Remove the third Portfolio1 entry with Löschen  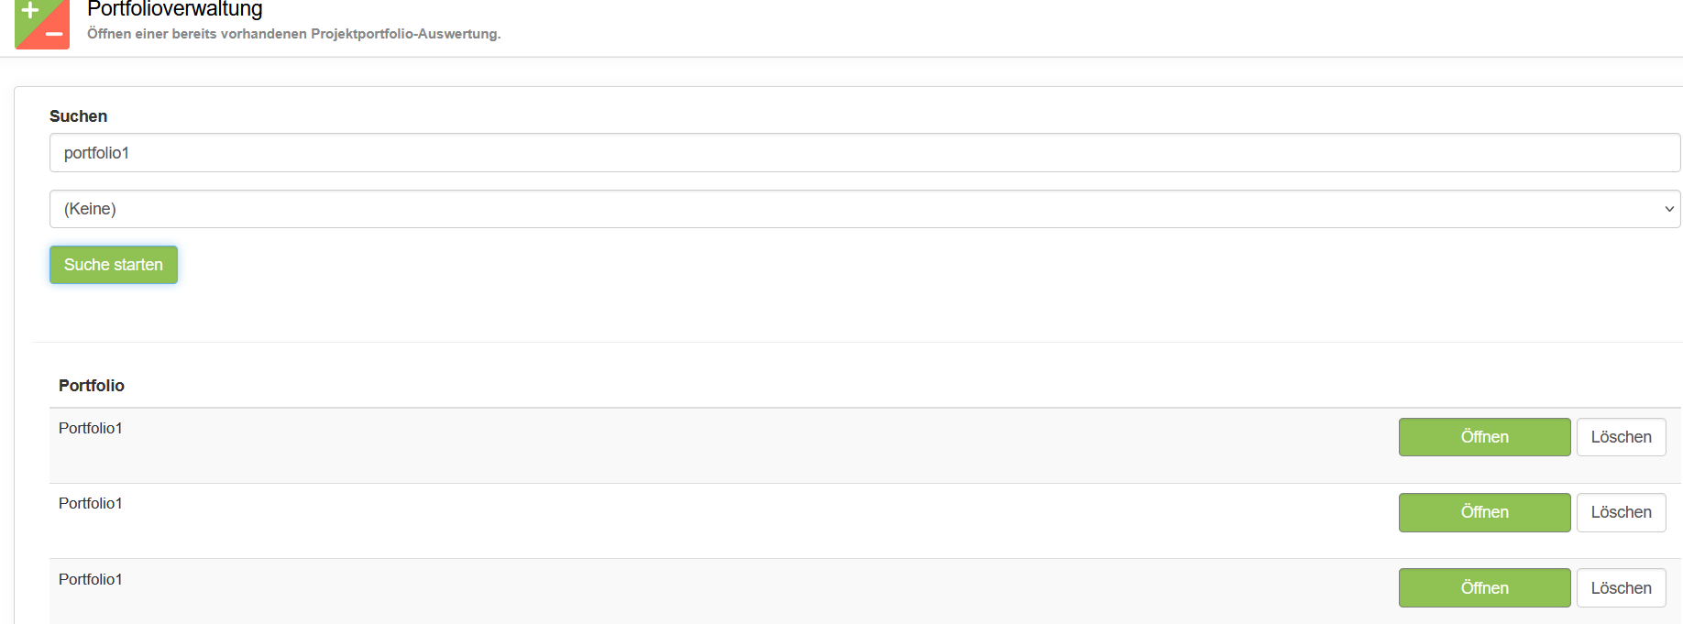point(1620,588)
